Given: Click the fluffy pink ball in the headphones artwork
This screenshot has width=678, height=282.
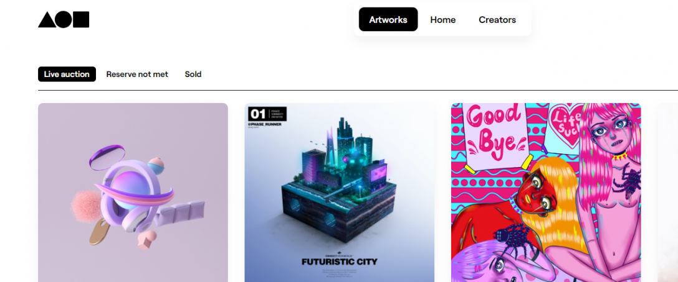Looking at the screenshot, I should pos(85,204).
